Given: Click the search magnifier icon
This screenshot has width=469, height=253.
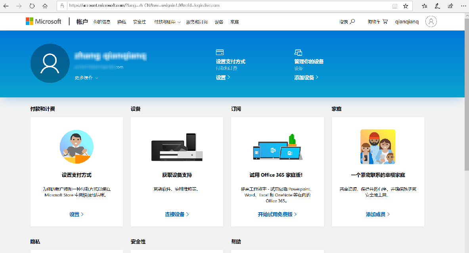Looking at the screenshot, I should click(x=352, y=21).
